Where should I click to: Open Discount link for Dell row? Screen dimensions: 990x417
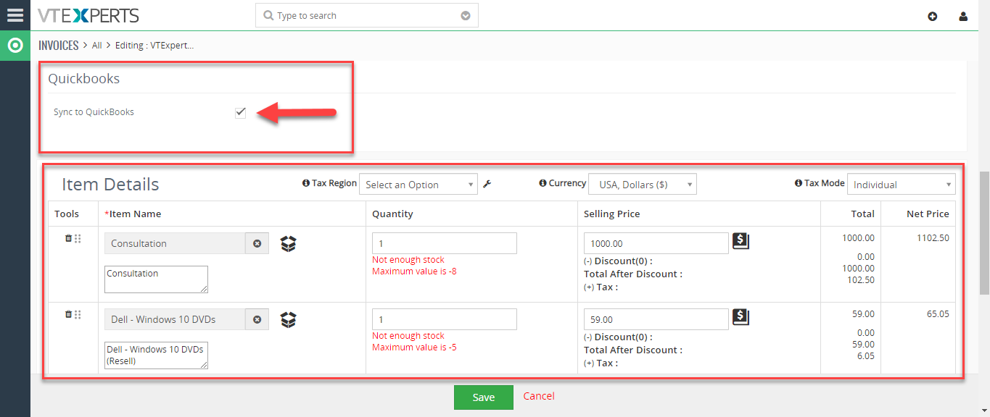click(x=618, y=337)
